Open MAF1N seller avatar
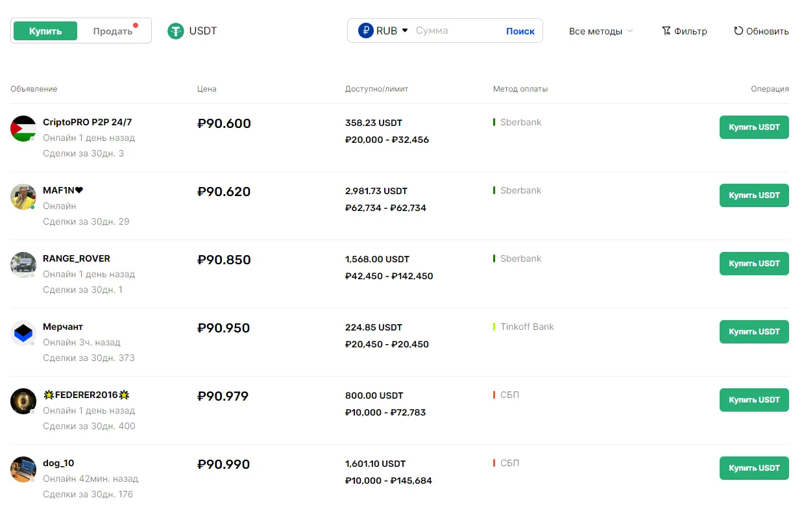 [23, 197]
